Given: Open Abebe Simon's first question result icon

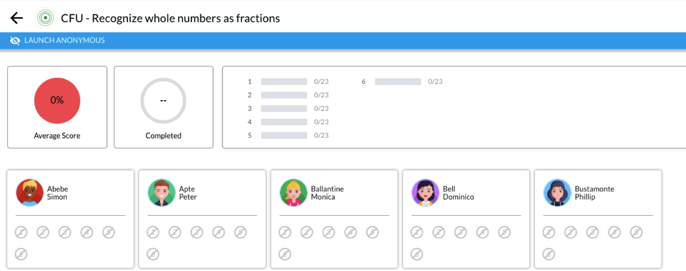Looking at the screenshot, I should tap(21, 232).
